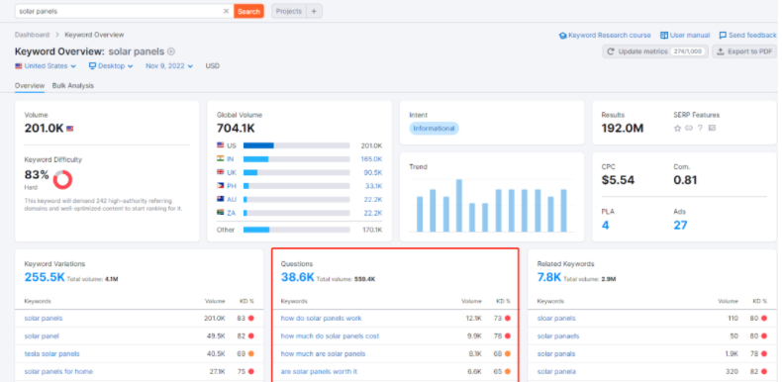Open keyword 'tesla solar panels'
This screenshot has height=382, width=782.
click(51, 353)
